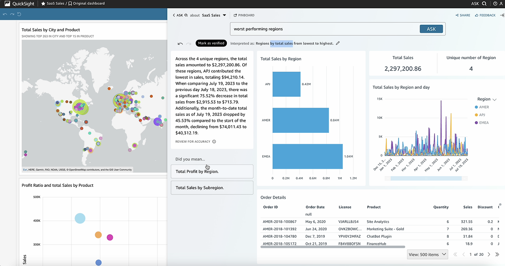Collapse the Region legend chevron
The height and width of the screenshot is (266, 505).
[494, 100]
